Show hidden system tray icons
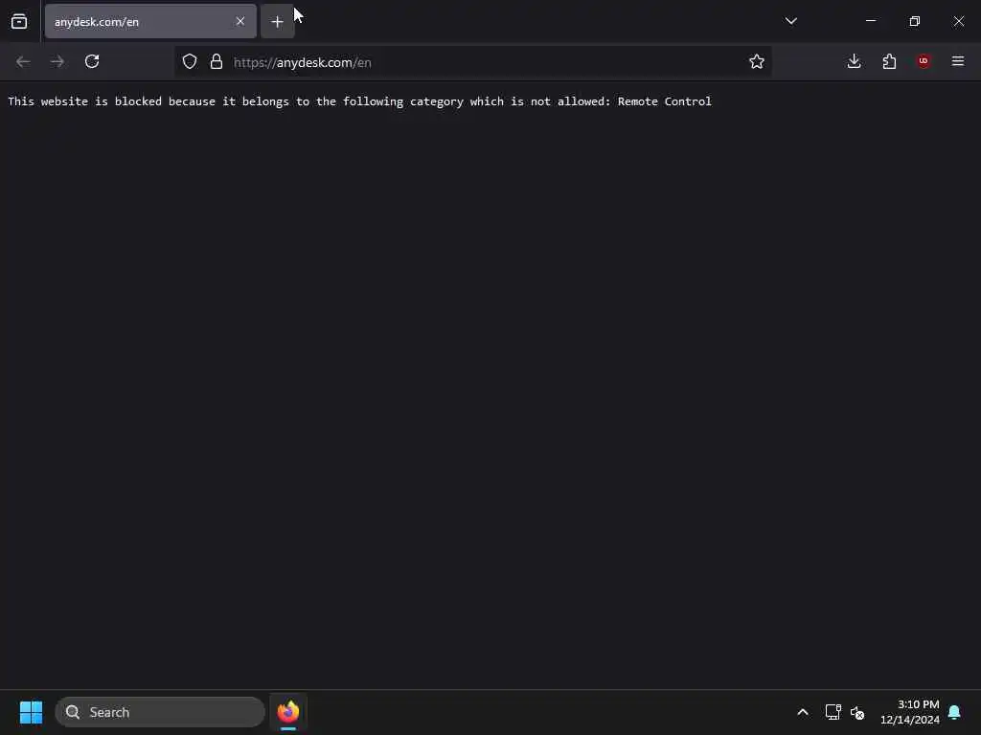The image size is (981, 735). point(803,712)
